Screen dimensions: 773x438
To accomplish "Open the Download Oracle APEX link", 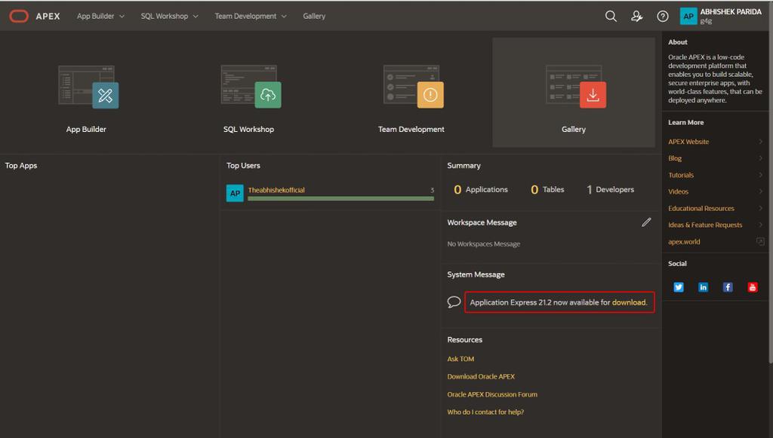I will click(x=481, y=376).
